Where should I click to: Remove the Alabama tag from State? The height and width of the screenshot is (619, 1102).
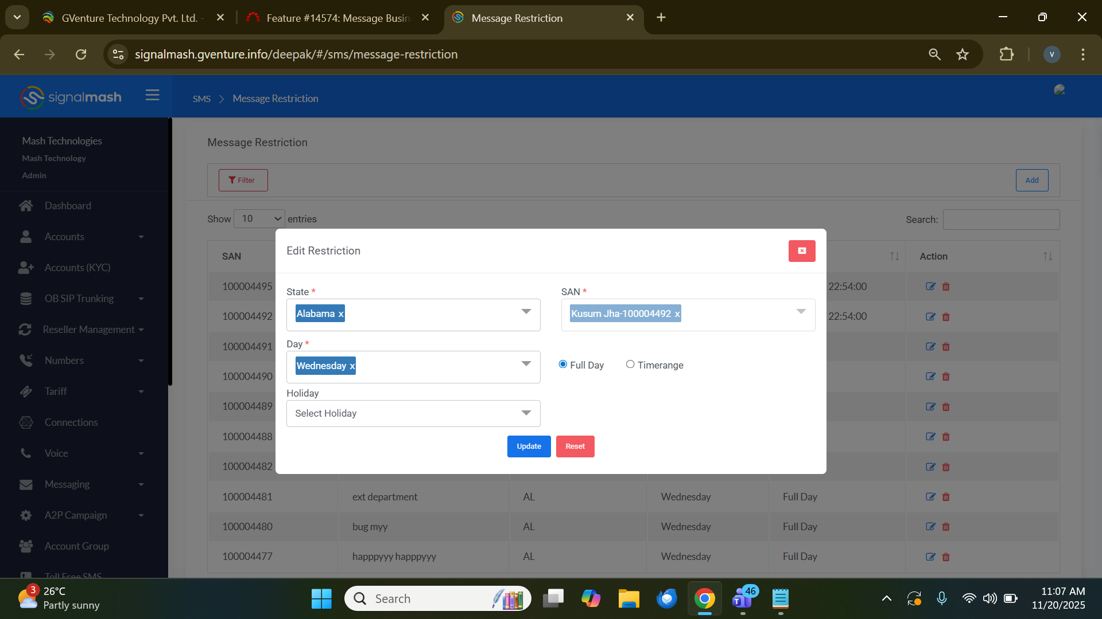point(341,314)
